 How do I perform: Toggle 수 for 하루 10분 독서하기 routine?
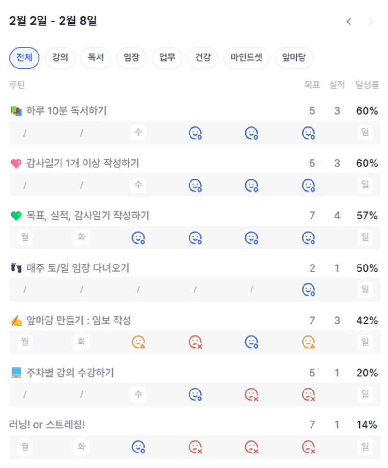138,133
